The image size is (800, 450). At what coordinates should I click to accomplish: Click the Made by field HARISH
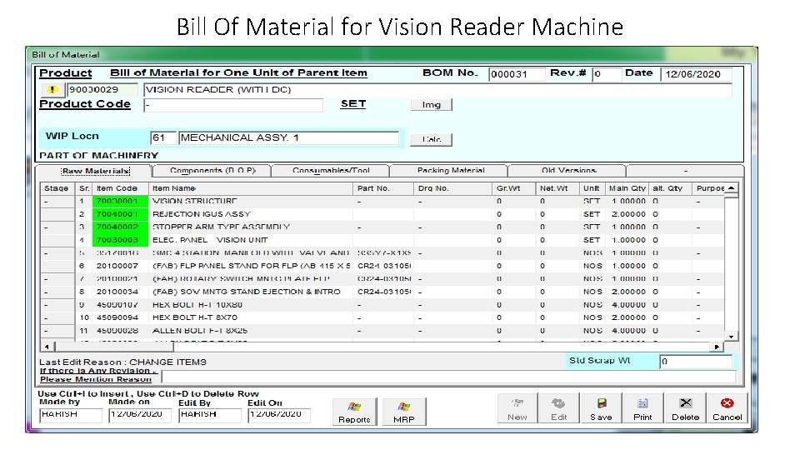tap(71, 415)
